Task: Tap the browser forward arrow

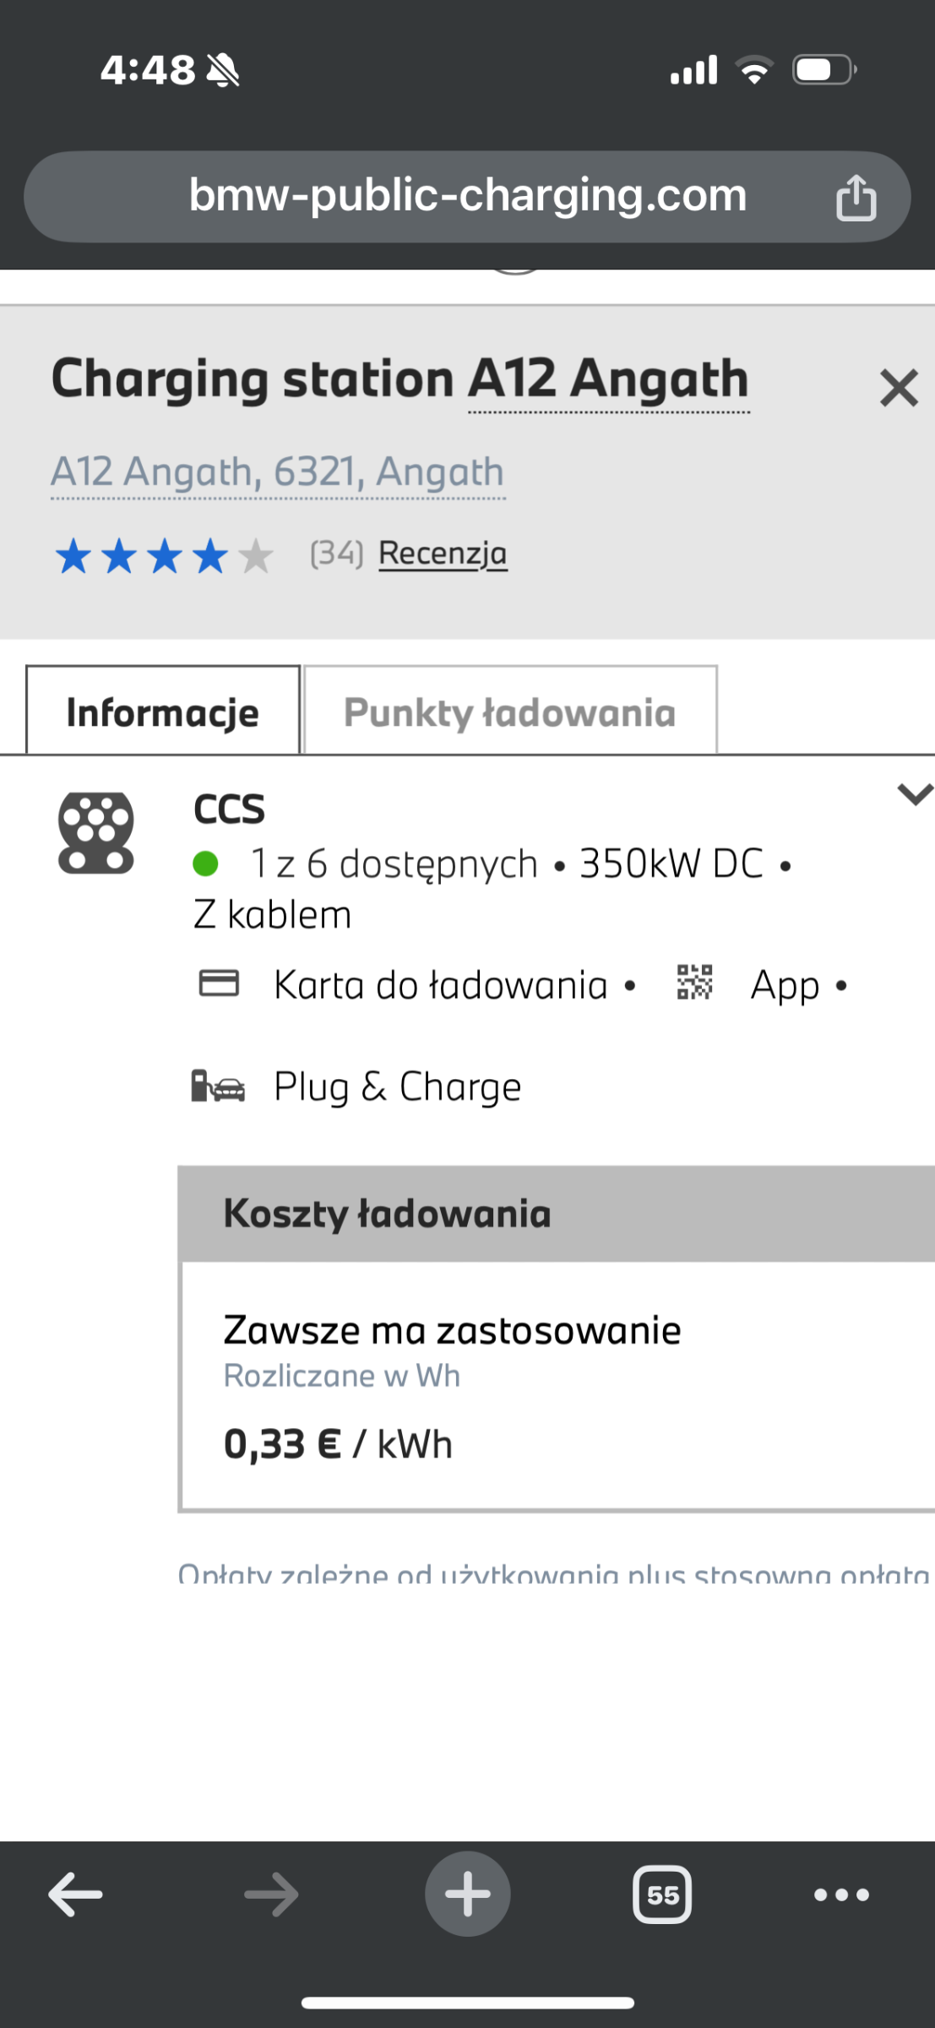Action: coord(271,1894)
